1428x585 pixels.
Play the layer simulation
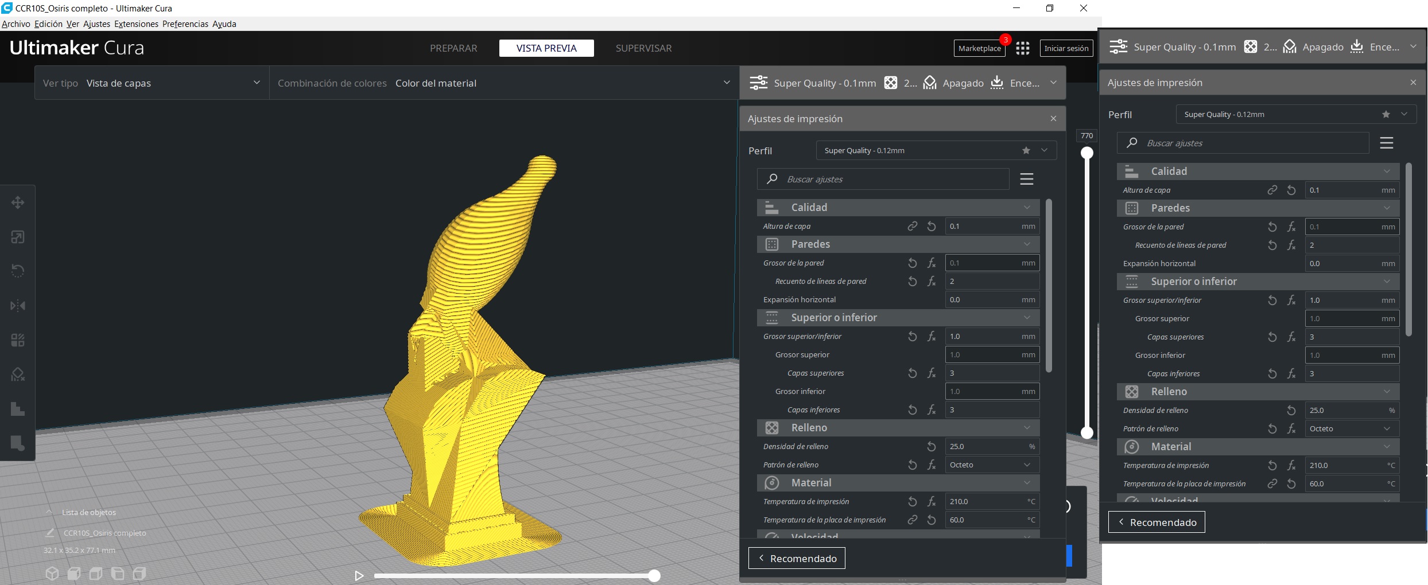(x=359, y=575)
